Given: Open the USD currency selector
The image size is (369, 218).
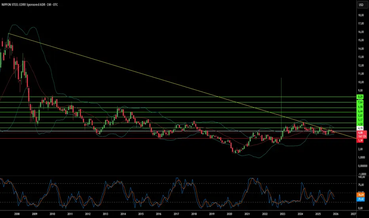Looking at the screenshot, I should click(x=361, y=5).
